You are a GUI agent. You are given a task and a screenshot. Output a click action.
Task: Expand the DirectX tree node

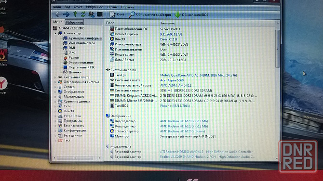click(x=55, y=111)
